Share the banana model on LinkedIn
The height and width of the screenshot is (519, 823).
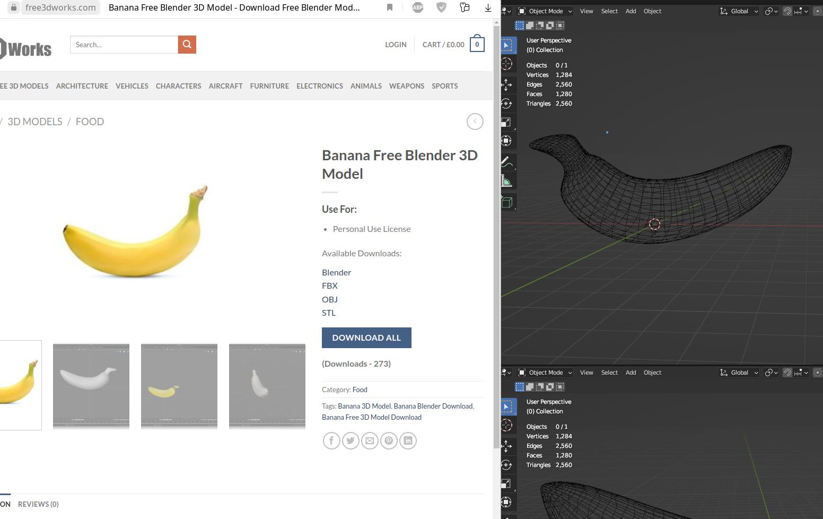coord(408,440)
